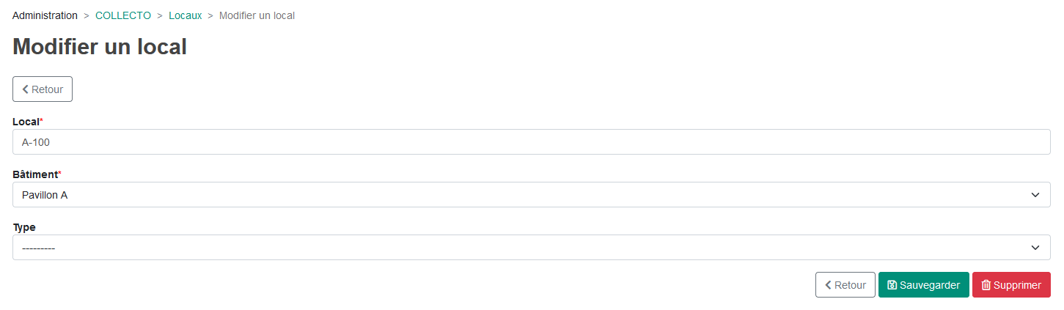Click the left chevron icon in the bottom Retour button
The image size is (1064, 310).
tap(829, 285)
